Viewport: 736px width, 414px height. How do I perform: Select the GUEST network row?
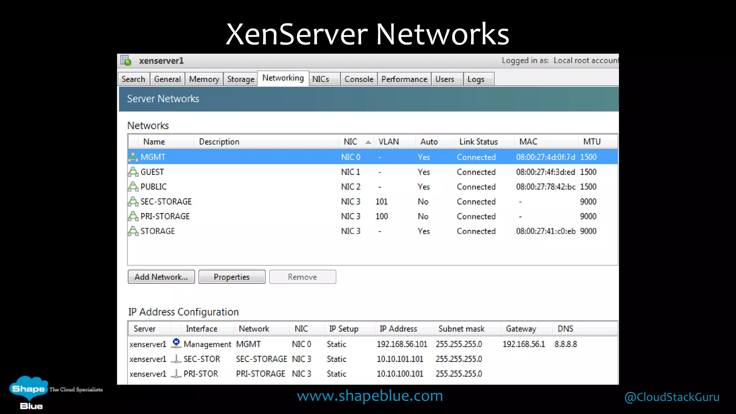point(373,172)
